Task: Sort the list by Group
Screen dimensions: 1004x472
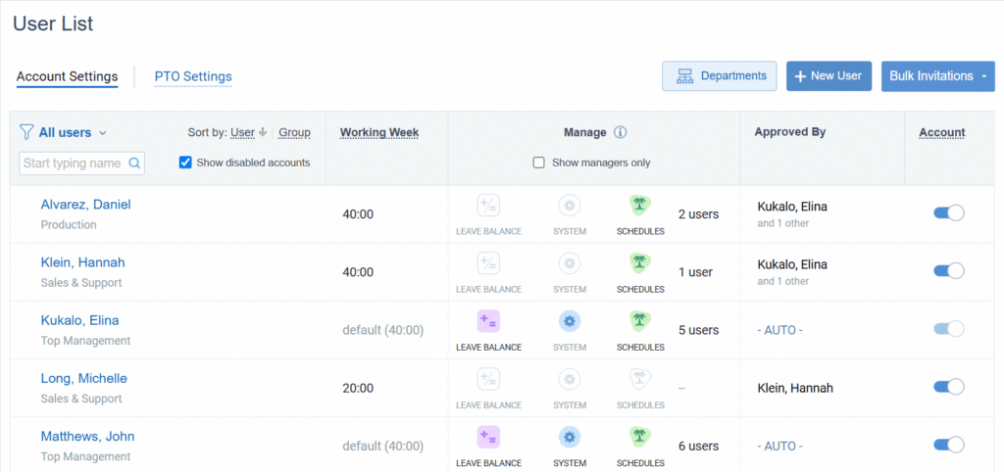Action: 294,132
